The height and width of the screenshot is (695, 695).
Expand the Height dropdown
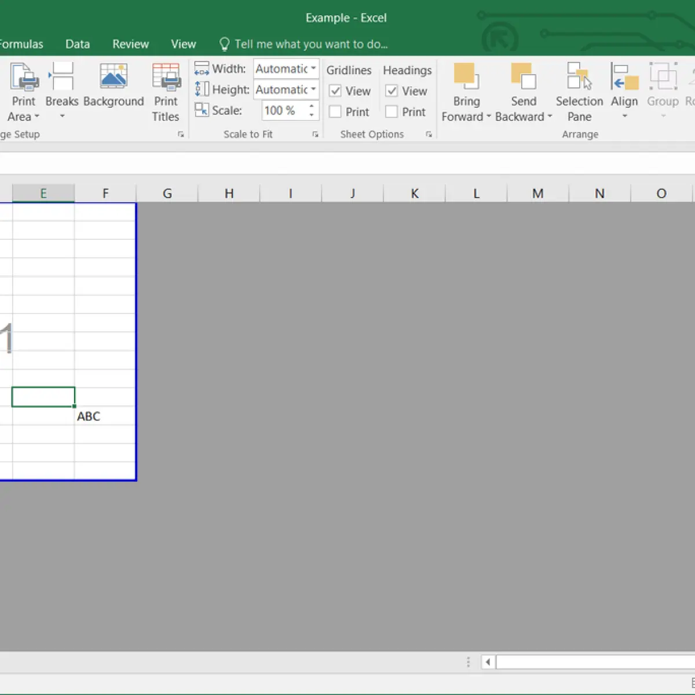[x=313, y=89]
